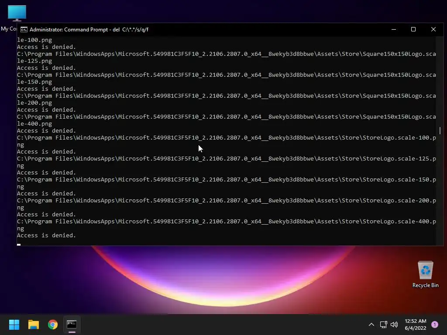This screenshot has width=447, height=335.
Task: Click the line ending with StoreLogo.scale-400.p
Action: coord(227,221)
